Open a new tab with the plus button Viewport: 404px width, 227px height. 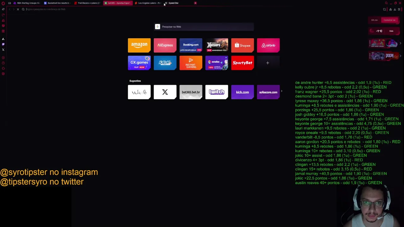point(195,3)
